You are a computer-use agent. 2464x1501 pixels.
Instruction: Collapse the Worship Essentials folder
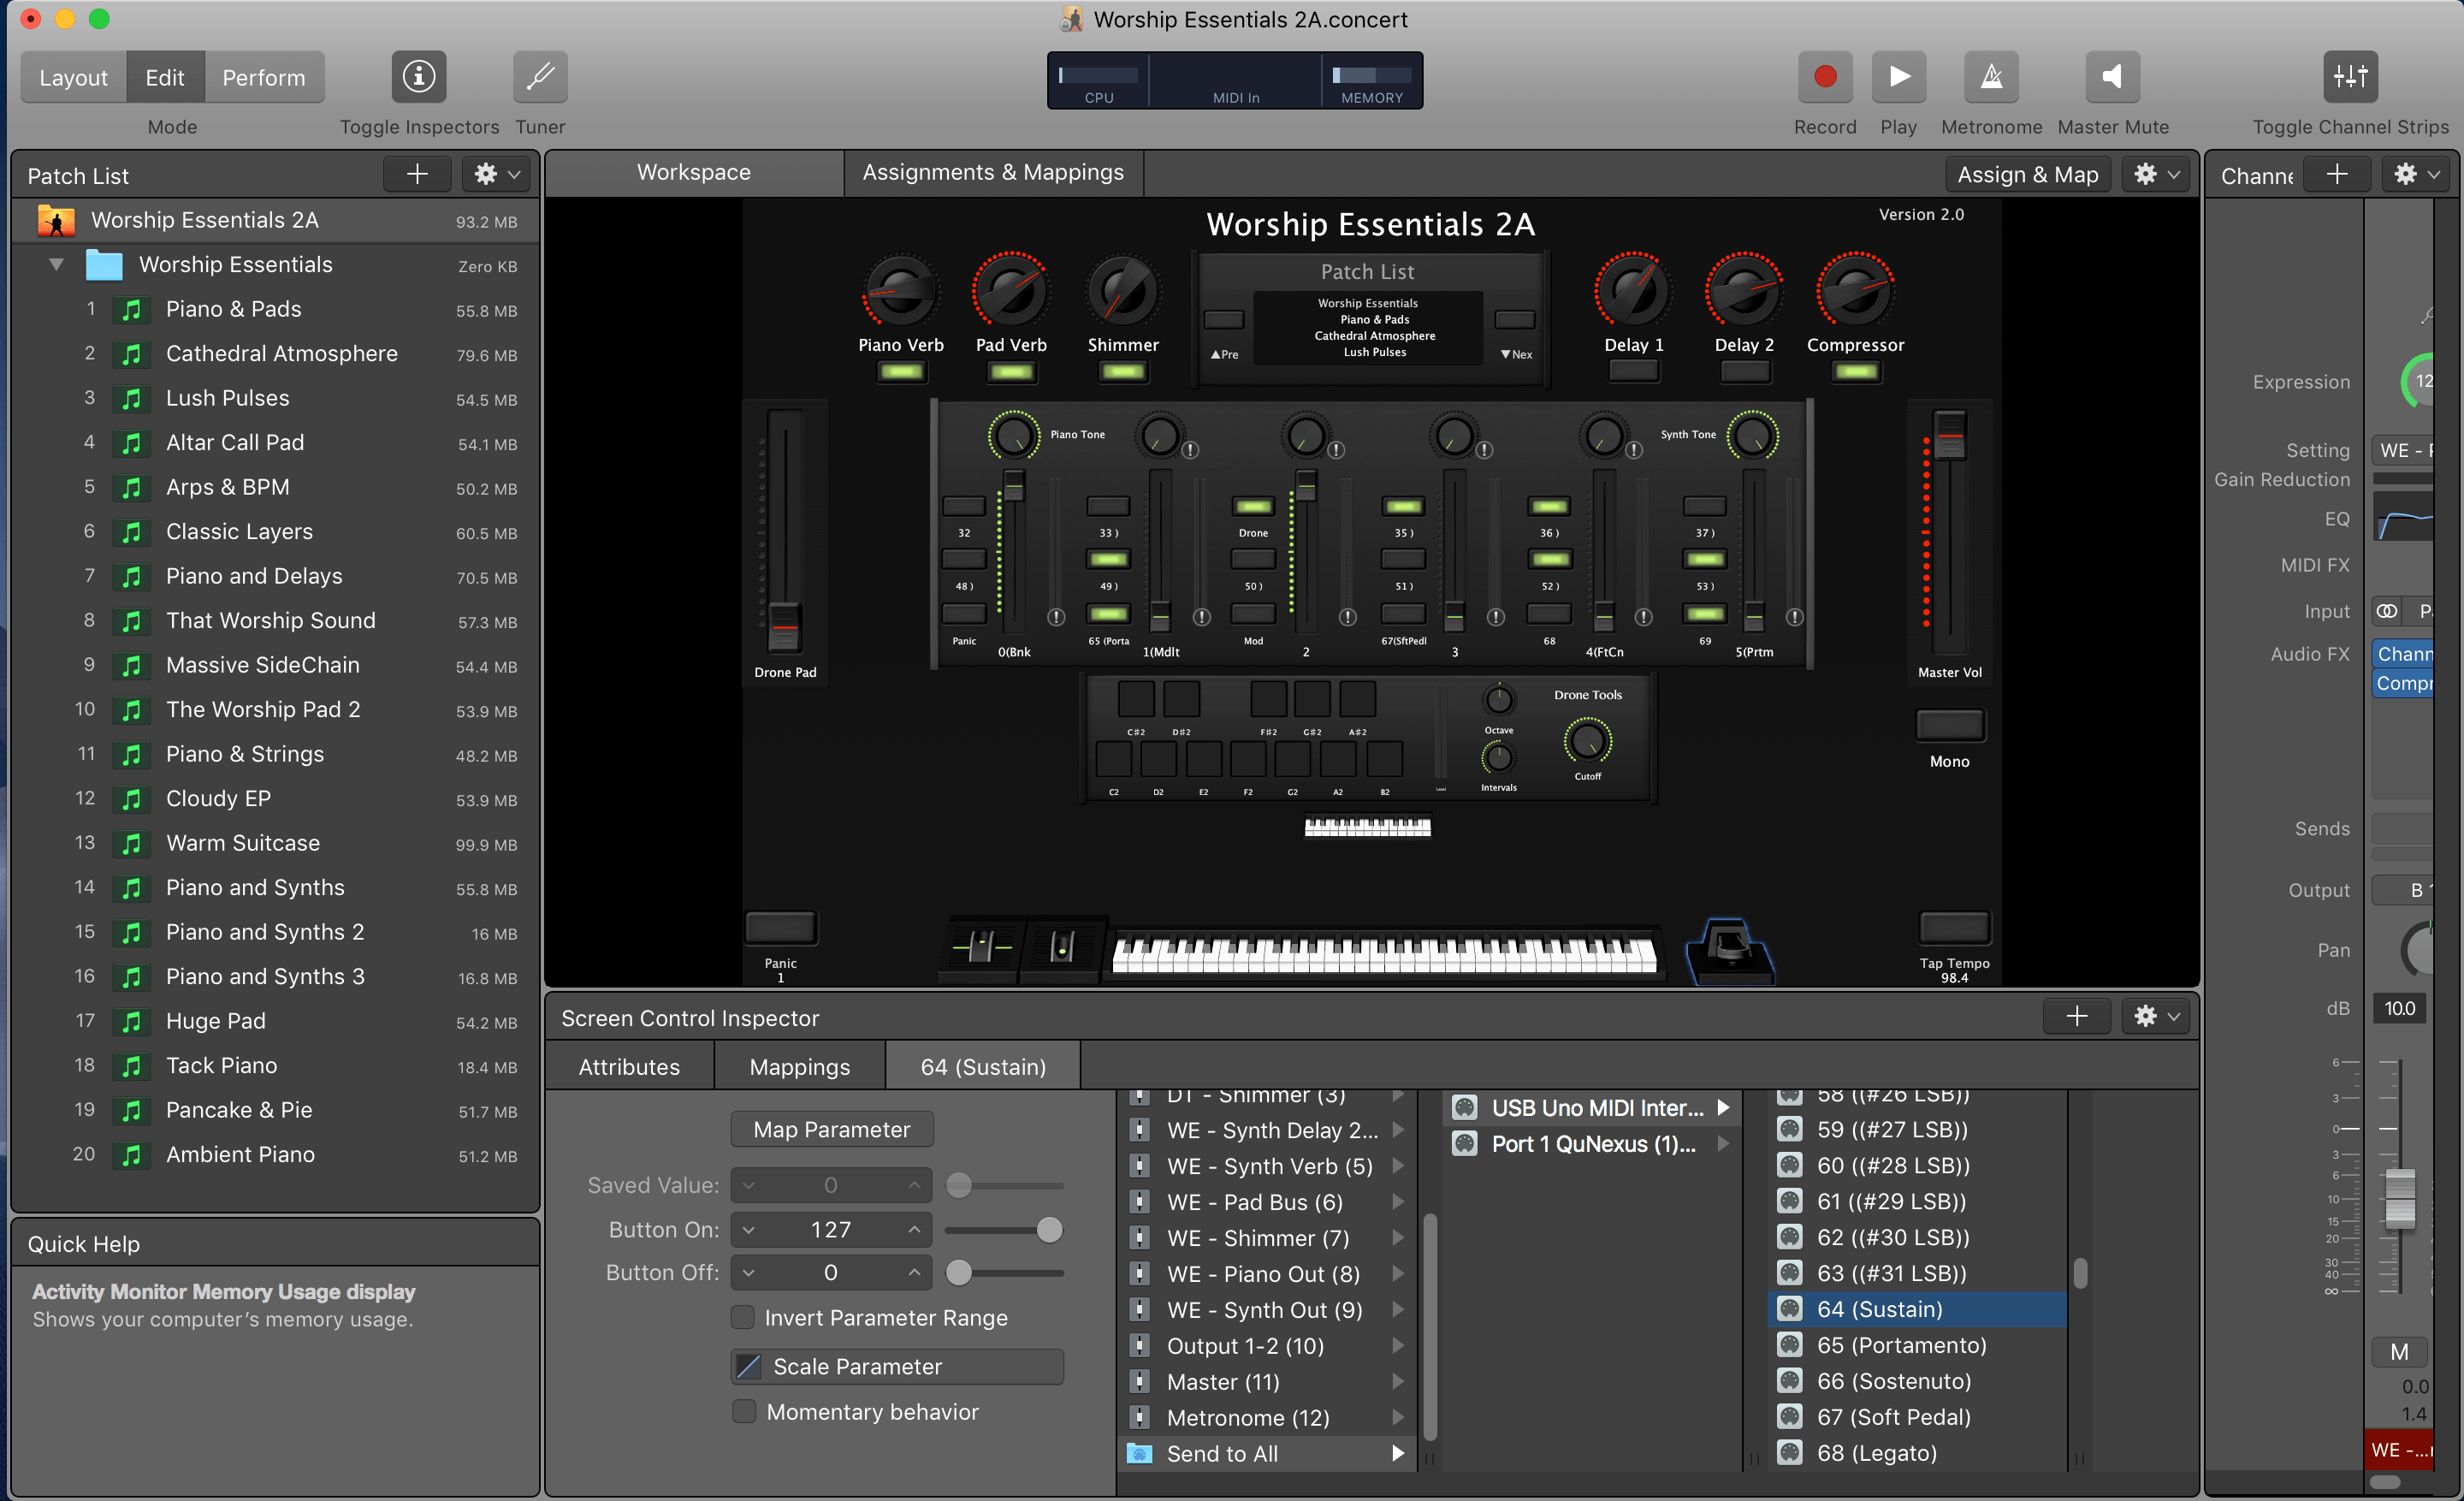pyautogui.click(x=56, y=264)
